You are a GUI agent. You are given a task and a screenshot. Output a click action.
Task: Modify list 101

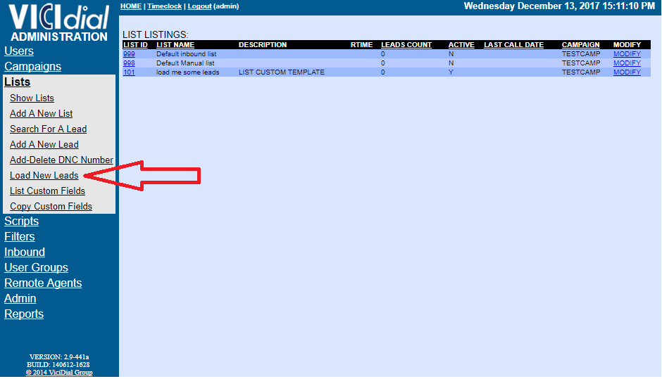click(627, 72)
